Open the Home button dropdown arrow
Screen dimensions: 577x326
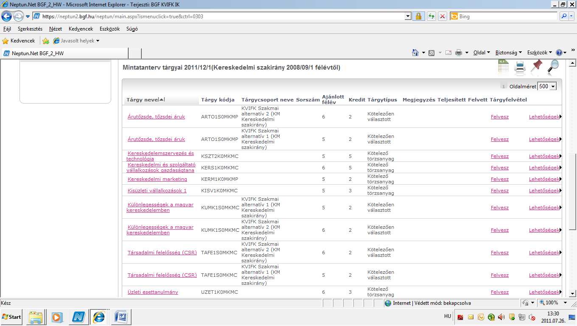(423, 53)
